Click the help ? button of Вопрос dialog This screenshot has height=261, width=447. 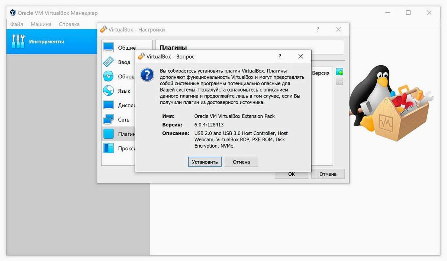click(x=280, y=56)
